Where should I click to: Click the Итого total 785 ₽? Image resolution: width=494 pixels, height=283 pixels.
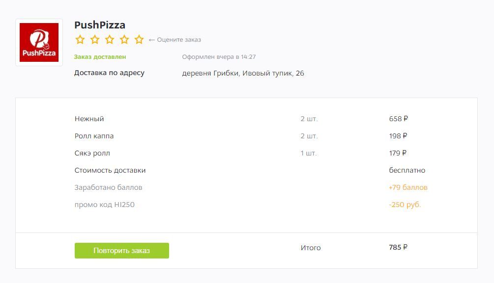(x=398, y=247)
